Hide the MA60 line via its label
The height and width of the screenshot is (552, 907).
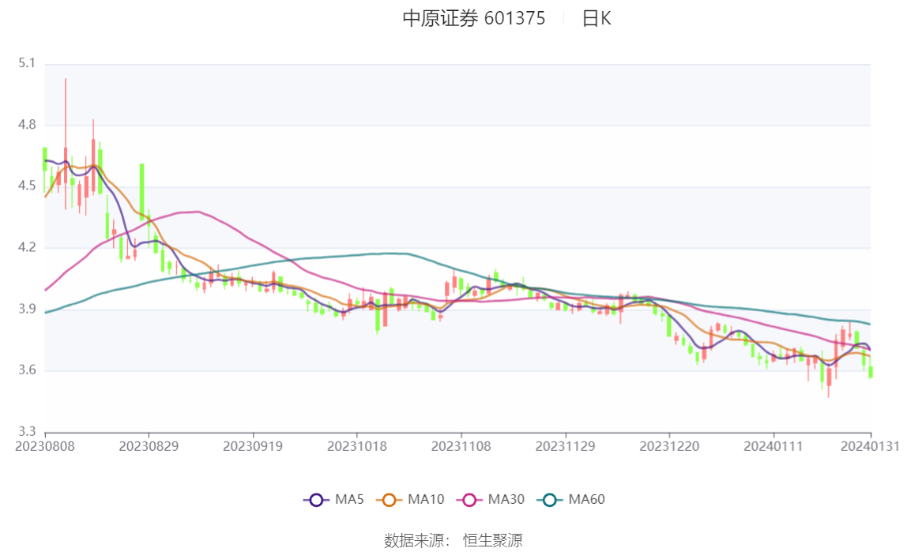click(586, 499)
